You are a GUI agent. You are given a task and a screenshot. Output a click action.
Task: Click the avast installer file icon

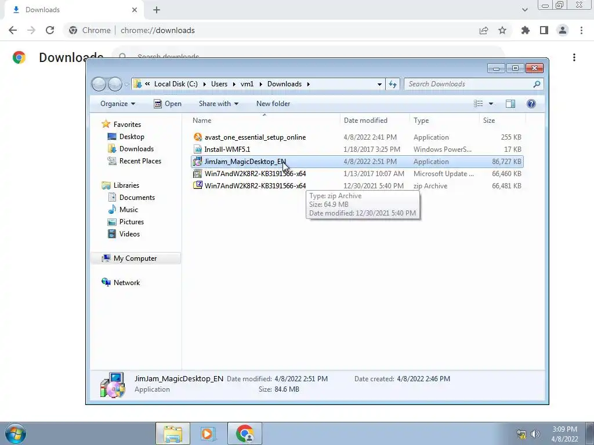[197, 137]
